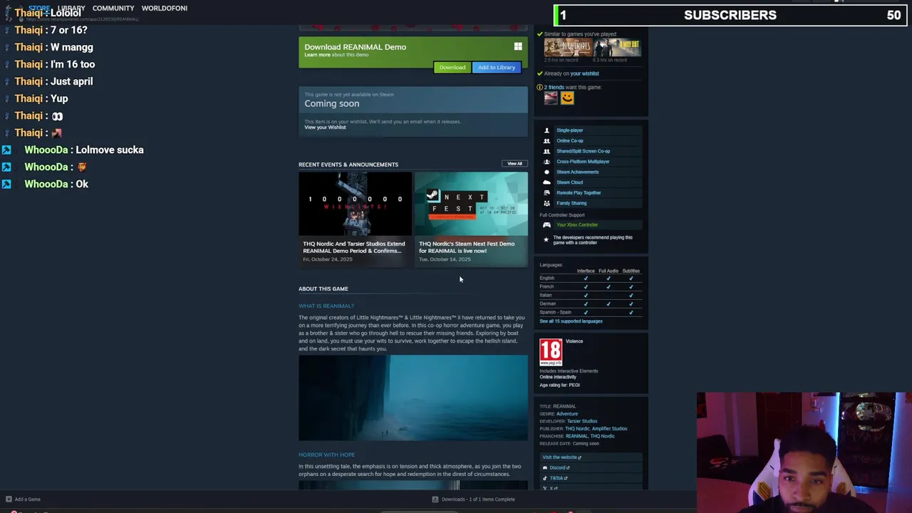Image resolution: width=912 pixels, height=513 pixels.
Task: Click the 'Coming soon' heading
Action: click(x=332, y=103)
